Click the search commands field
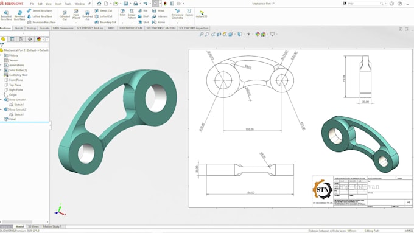The width and height of the screenshot is (414, 233). 364,4
